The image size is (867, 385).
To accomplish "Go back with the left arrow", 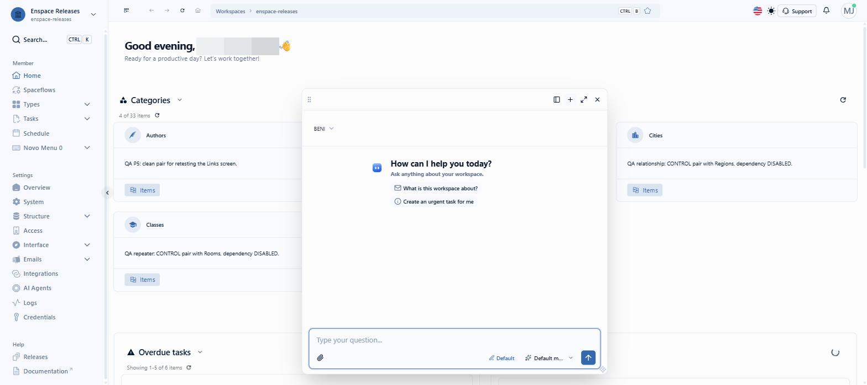I will 152,10.
